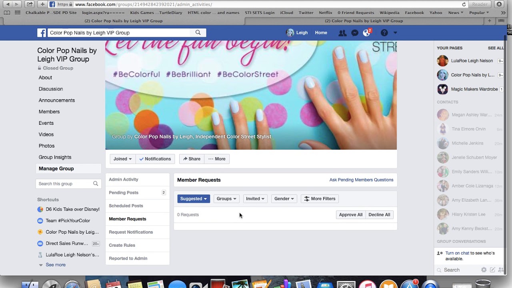The height and width of the screenshot is (288, 512).
Task: Click the Safari back arrow button
Action: pyautogui.click(x=8, y=4)
